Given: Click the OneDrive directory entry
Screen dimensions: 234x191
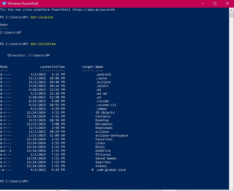Looking at the screenshot, I should [103, 151].
